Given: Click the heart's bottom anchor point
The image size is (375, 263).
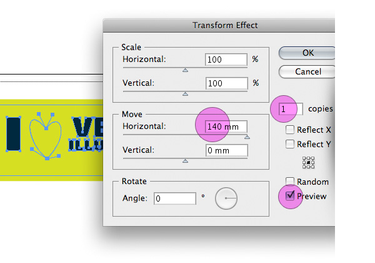Looking at the screenshot, I should coord(47,158).
